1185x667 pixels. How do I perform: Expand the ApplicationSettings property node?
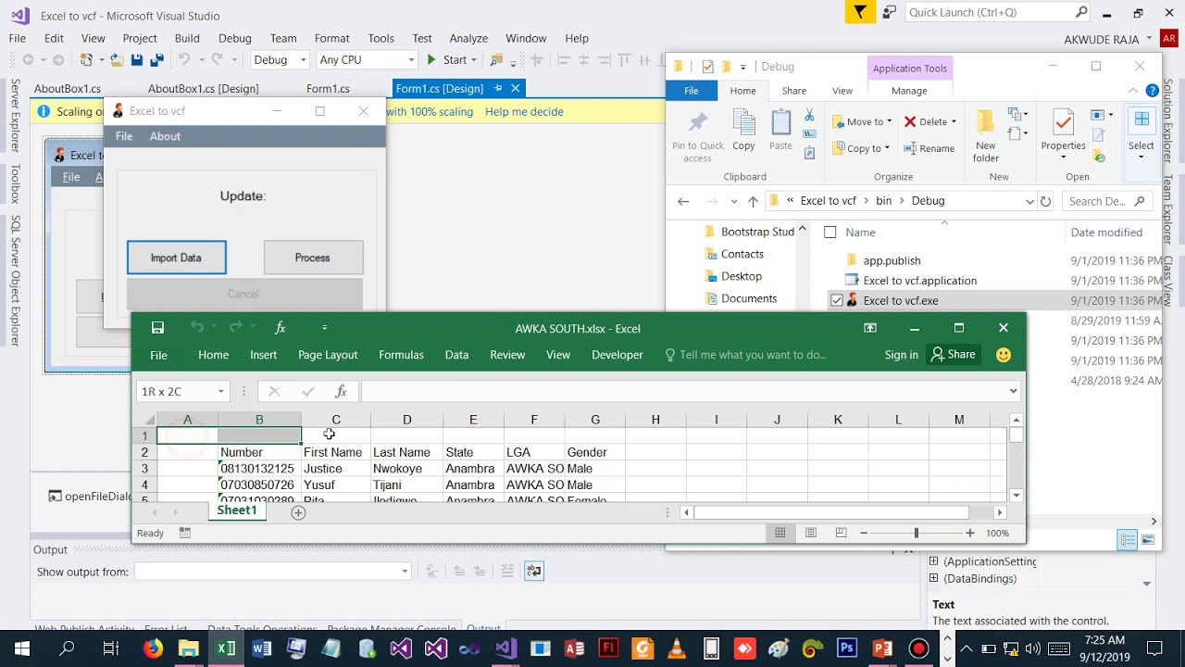click(x=933, y=561)
